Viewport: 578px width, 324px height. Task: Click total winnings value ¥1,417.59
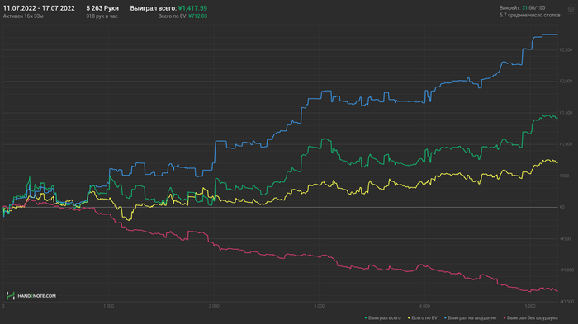(192, 8)
